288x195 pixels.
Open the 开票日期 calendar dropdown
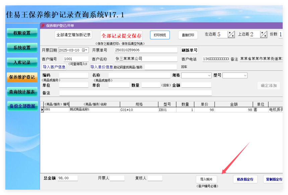(85, 50)
